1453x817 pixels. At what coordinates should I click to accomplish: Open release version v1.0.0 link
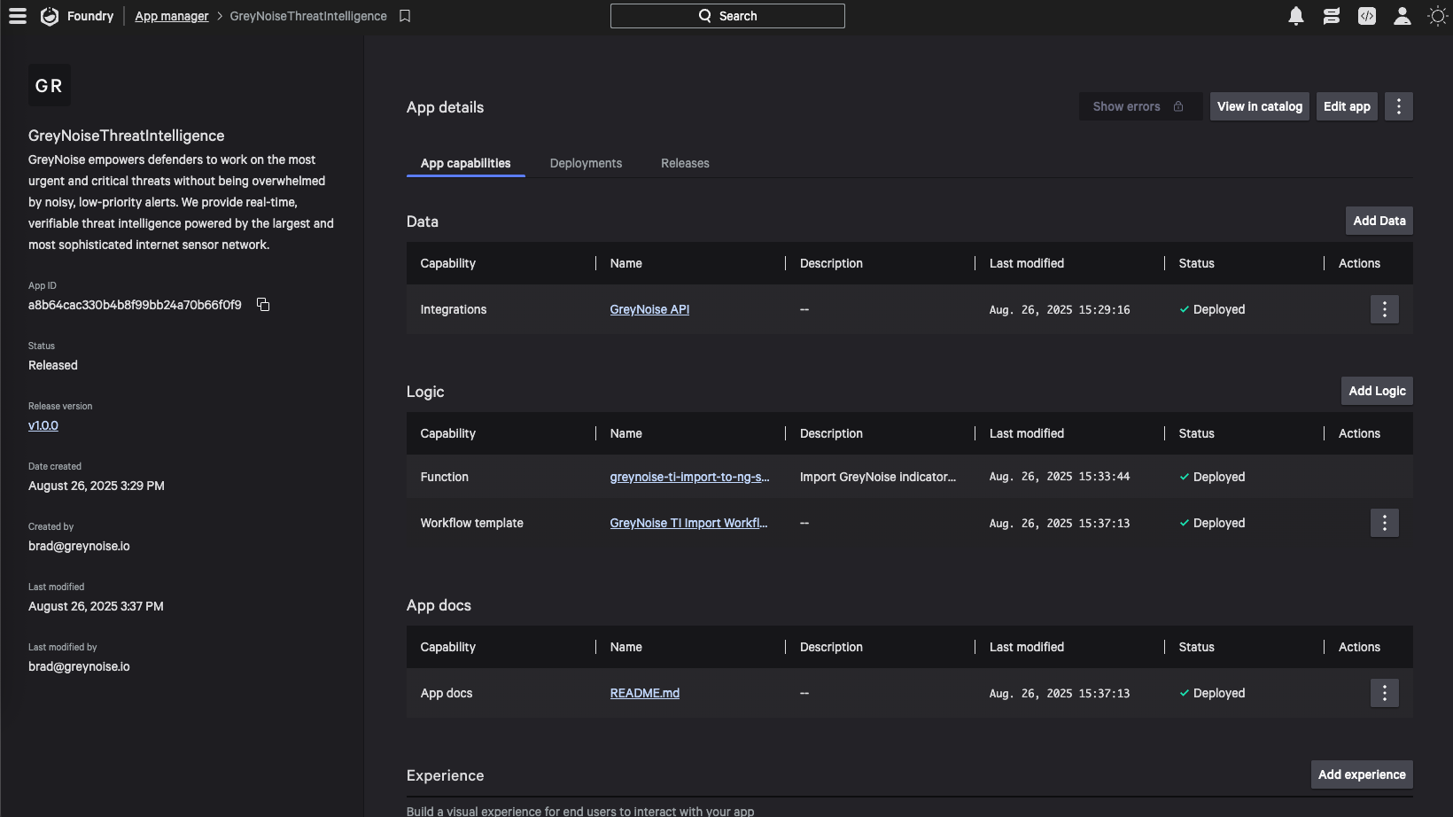coord(43,425)
